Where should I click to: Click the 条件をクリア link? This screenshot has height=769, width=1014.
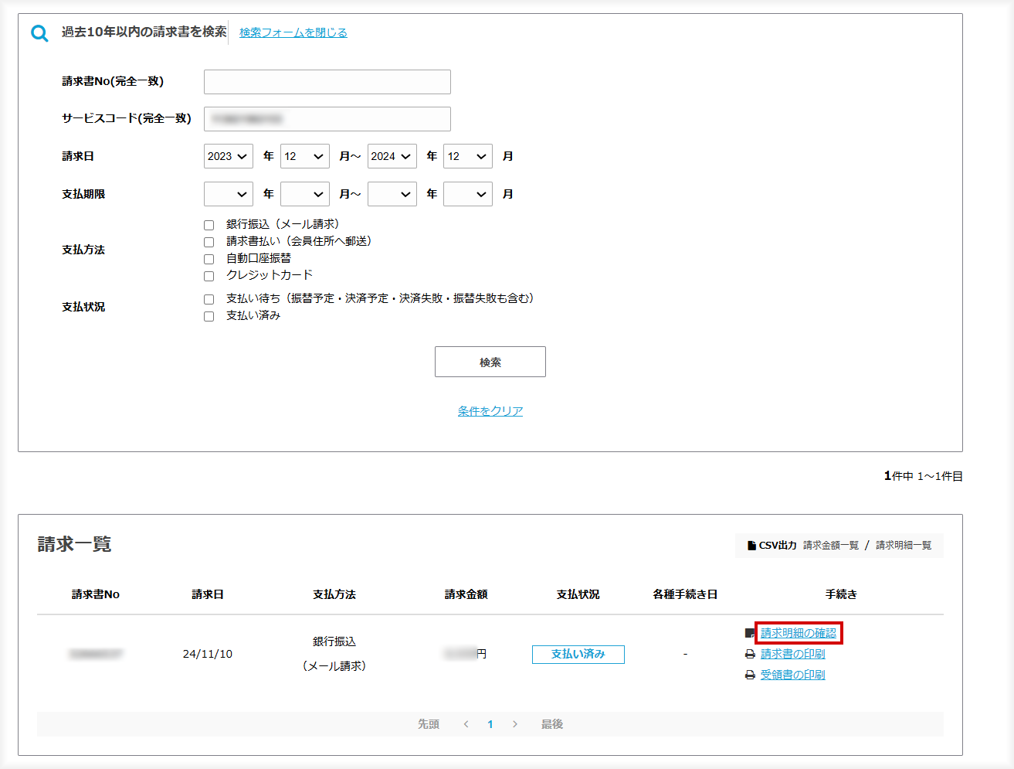[490, 410]
